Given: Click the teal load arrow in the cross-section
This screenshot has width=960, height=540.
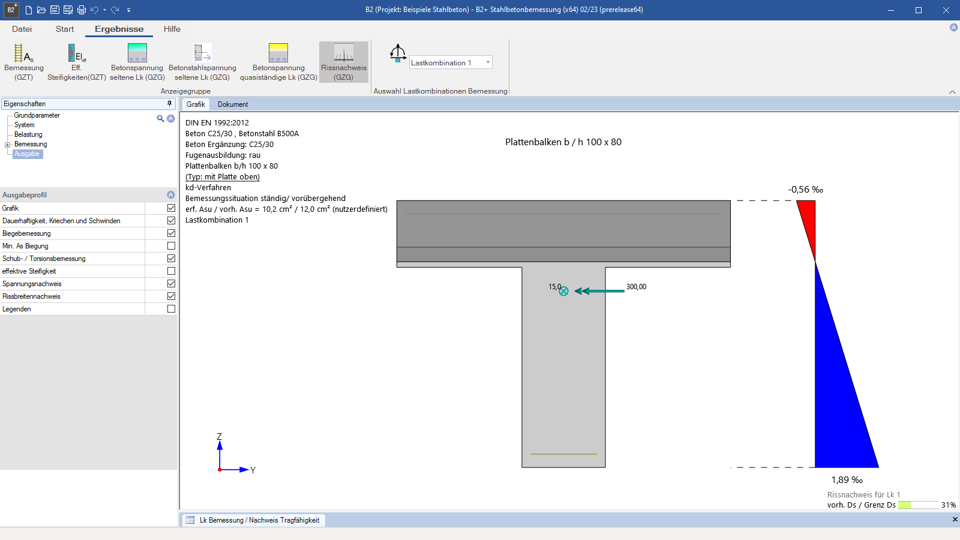Looking at the screenshot, I should [x=599, y=291].
